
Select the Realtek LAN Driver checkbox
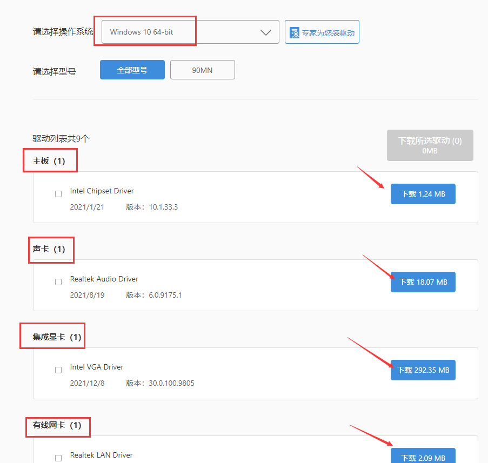pyautogui.click(x=58, y=458)
